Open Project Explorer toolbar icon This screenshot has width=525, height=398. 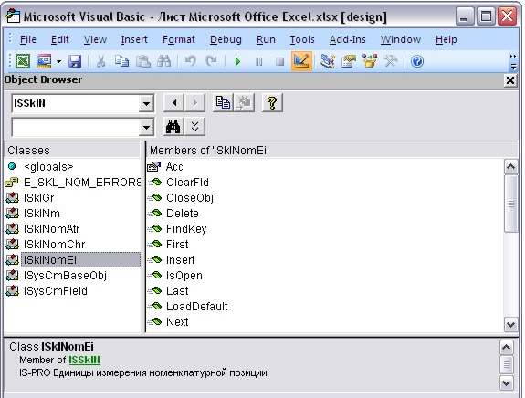click(327, 61)
